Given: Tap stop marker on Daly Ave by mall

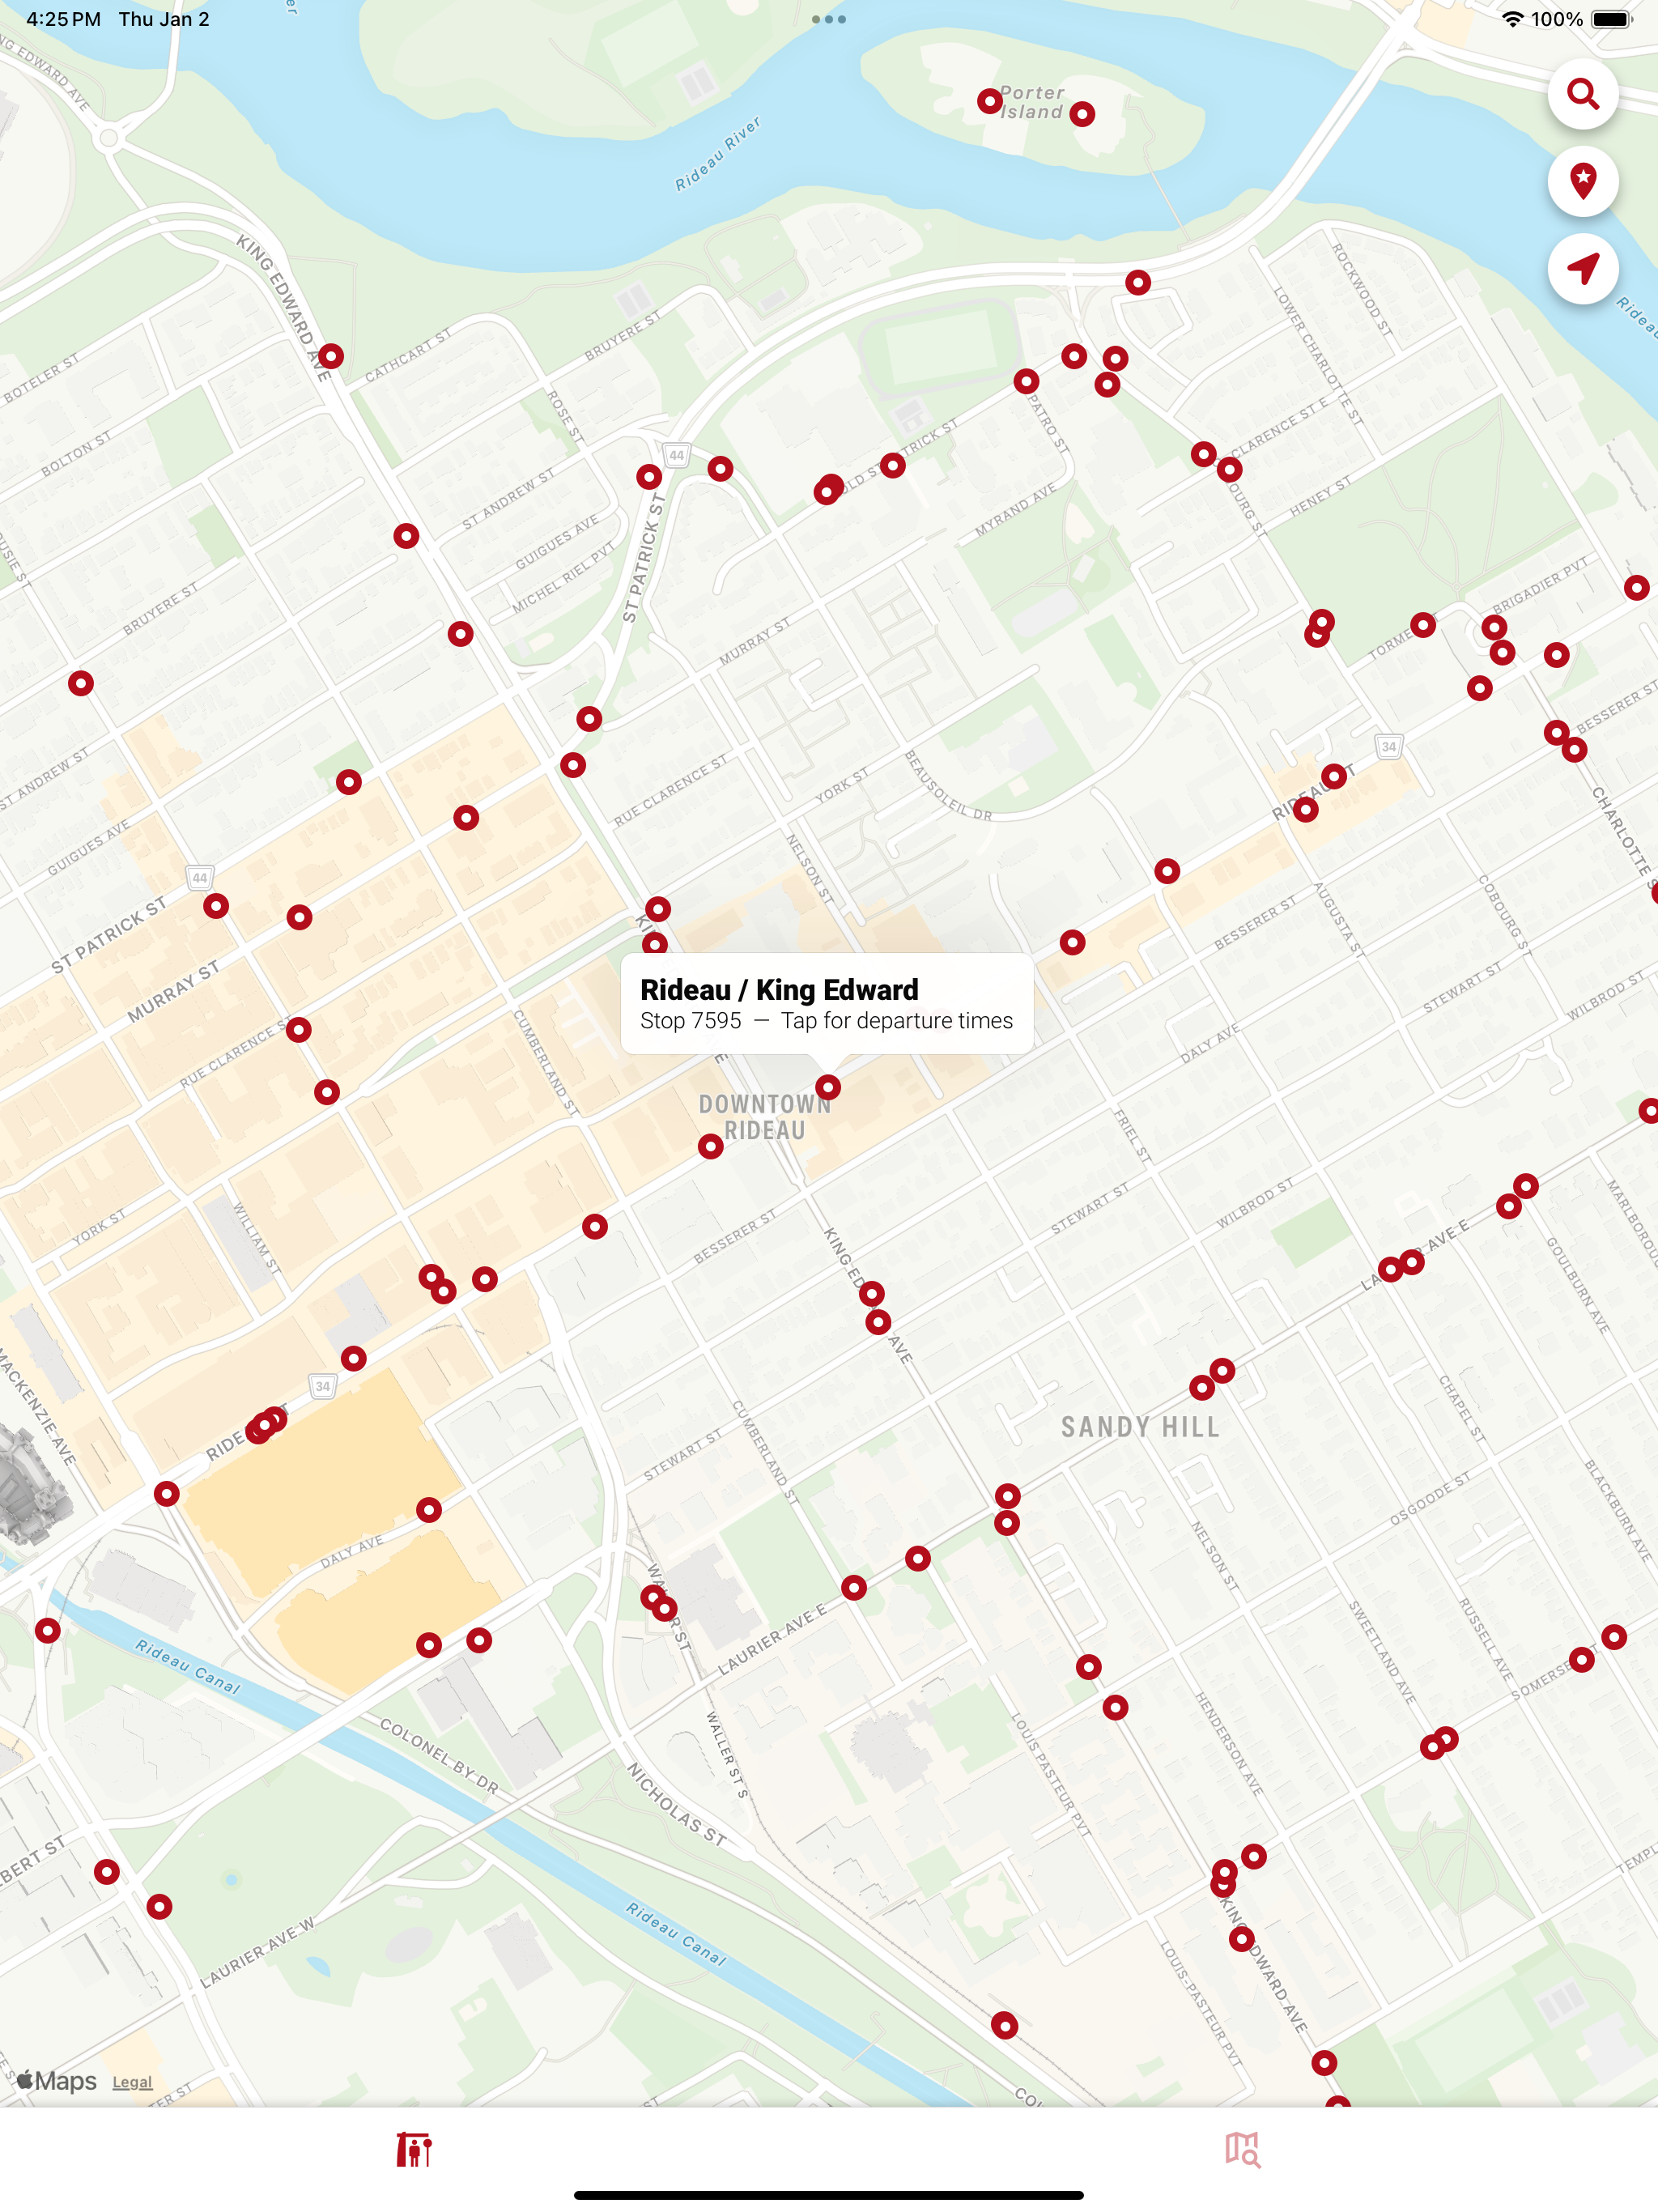Looking at the screenshot, I should tap(429, 1510).
